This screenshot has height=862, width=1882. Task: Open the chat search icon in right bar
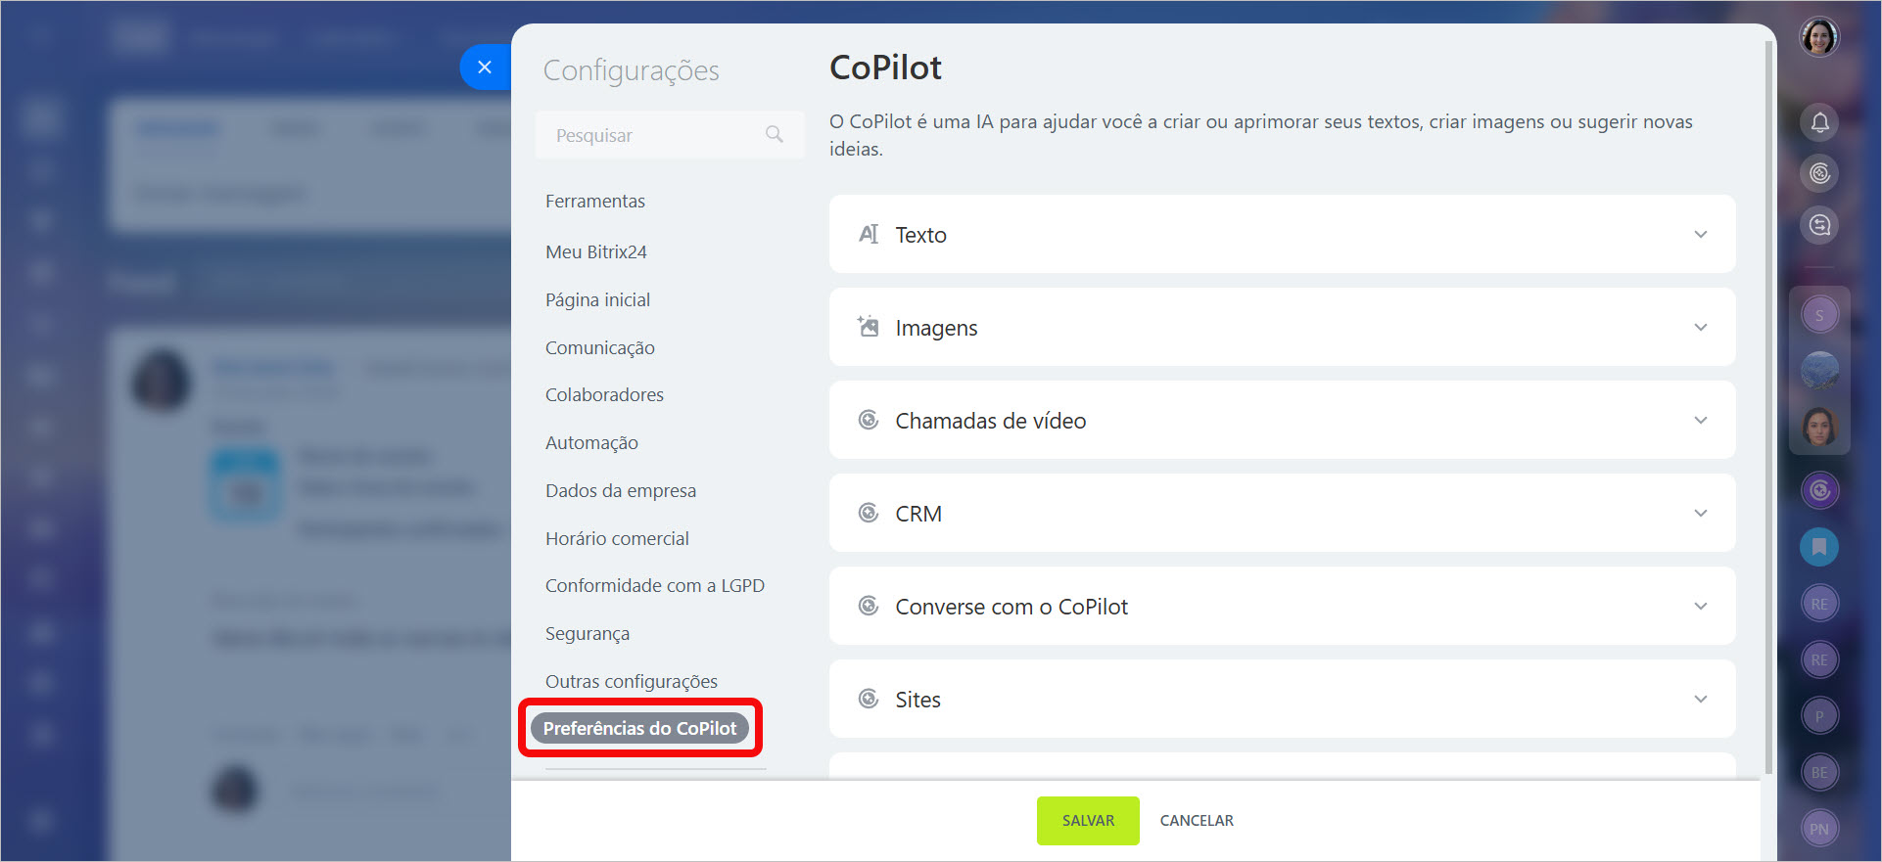click(x=1819, y=226)
